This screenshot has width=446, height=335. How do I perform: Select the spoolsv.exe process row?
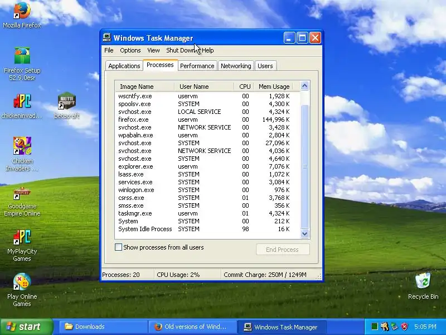(207, 104)
